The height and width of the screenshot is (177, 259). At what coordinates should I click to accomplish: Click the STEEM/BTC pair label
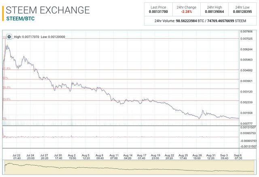(x=20, y=19)
